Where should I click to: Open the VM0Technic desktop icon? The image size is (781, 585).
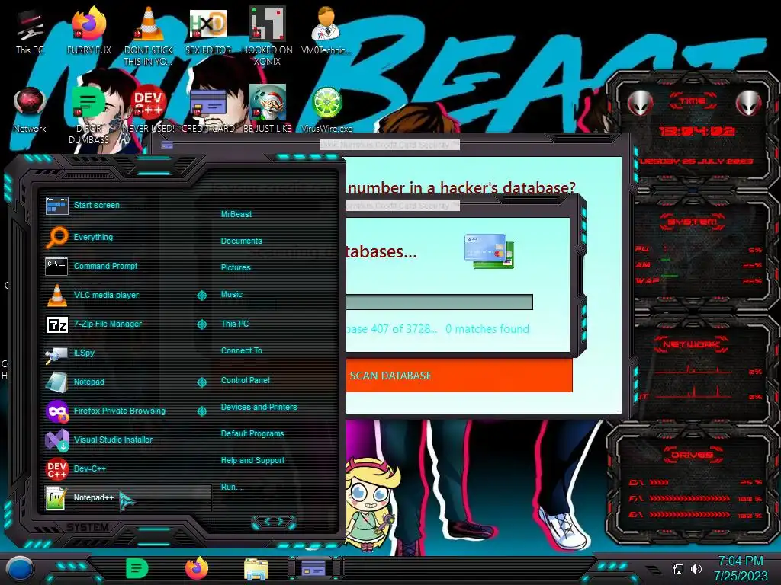pos(326,30)
